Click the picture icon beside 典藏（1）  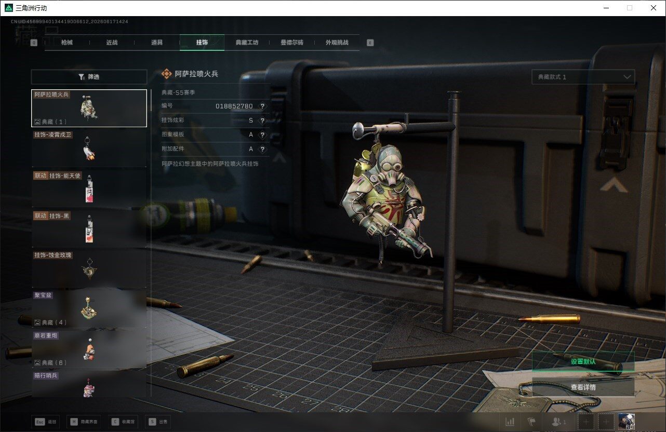coord(37,122)
